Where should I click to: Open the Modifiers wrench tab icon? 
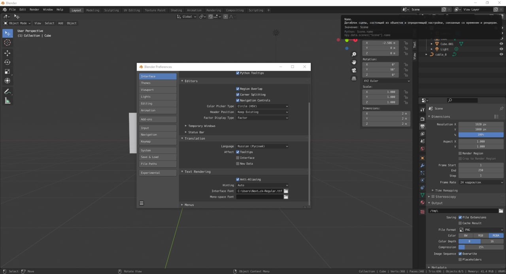pyautogui.click(x=422, y=165)
